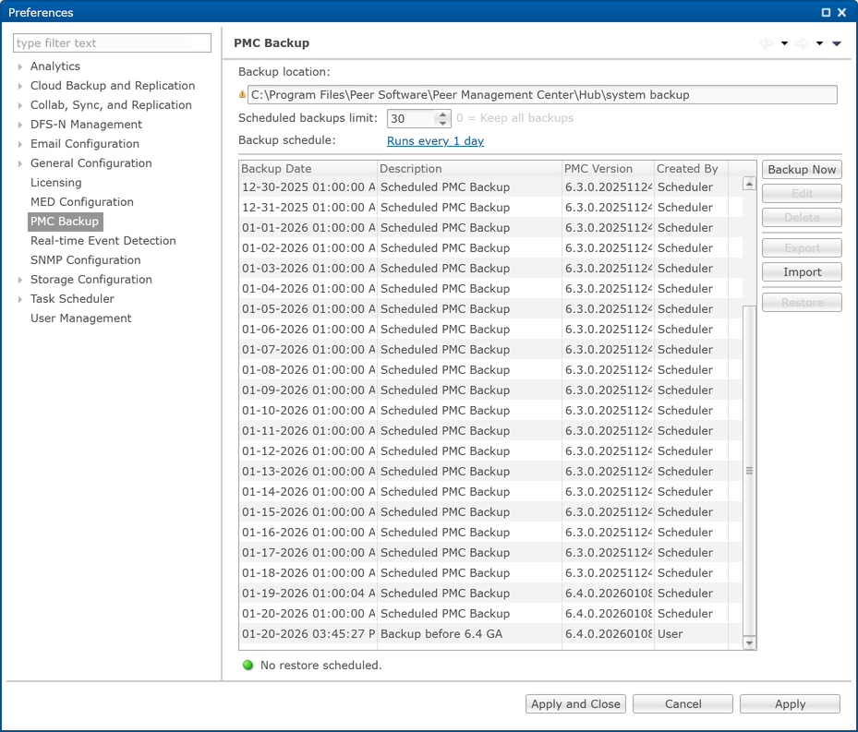
Task: Open User Management page
Action: coord(81,318)
